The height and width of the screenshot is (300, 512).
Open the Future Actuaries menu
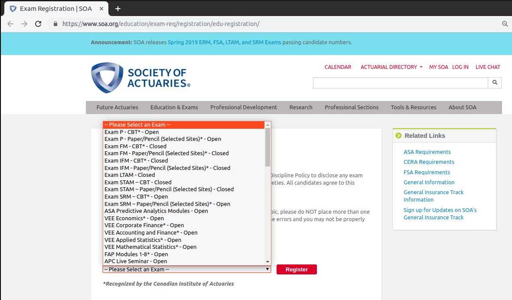click(x=117, y=108)
